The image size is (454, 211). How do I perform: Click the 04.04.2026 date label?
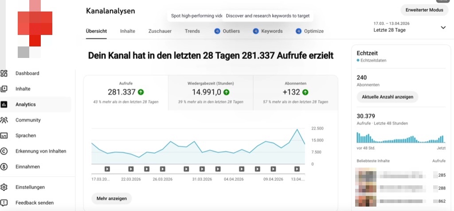tap(234, 179)
